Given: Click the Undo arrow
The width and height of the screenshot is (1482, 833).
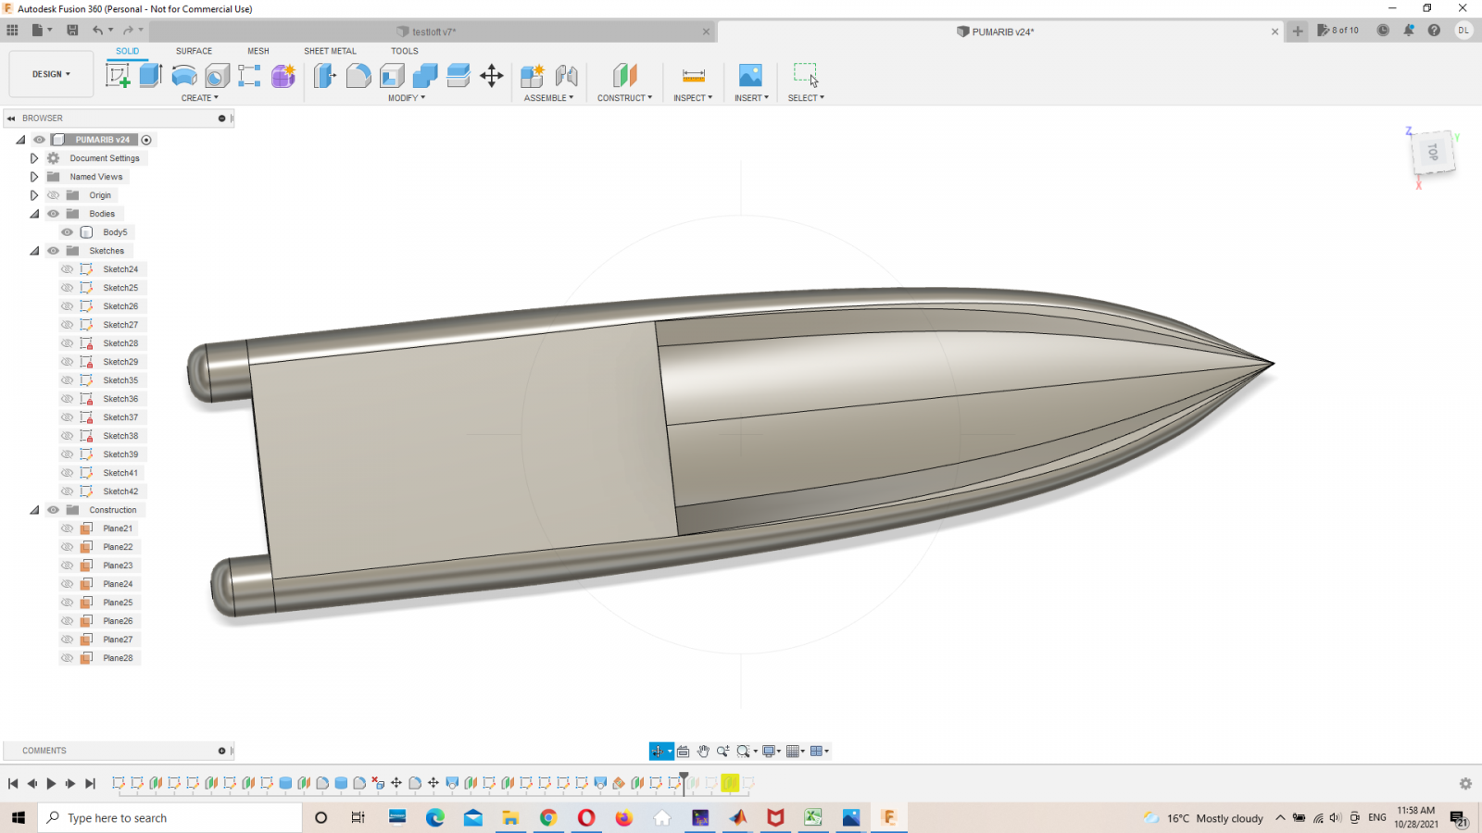Looking at the screenshot, I should [97, 31].
